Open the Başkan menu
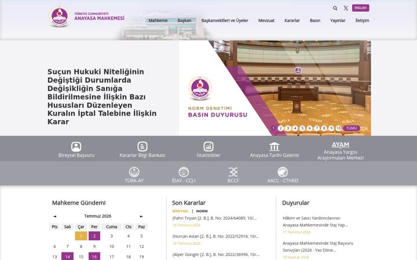This screenshot has height=260, width=417. (x=184, y=20)
